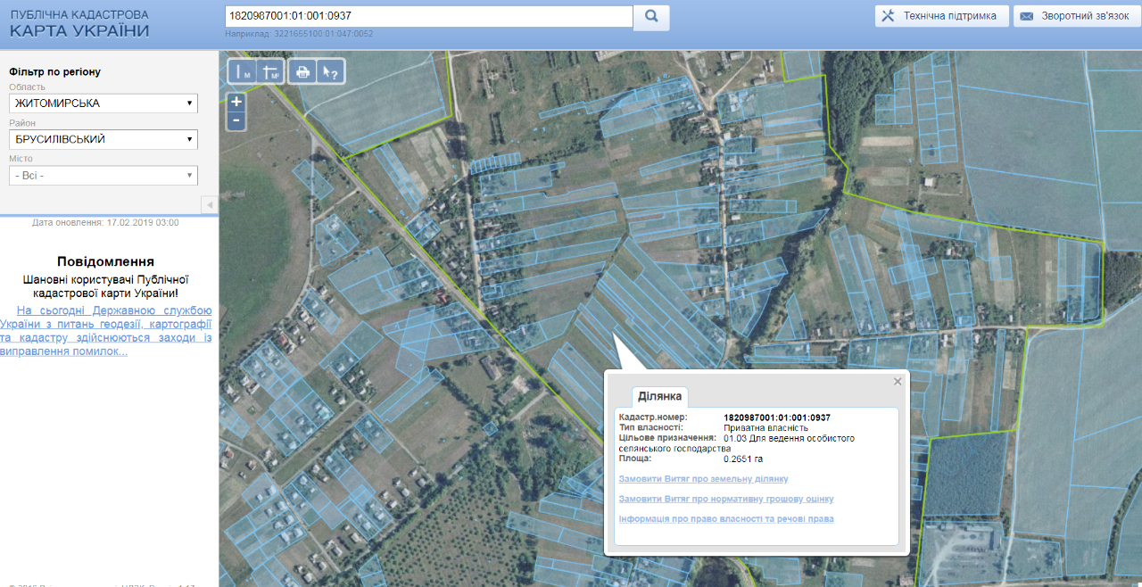Click cadastral number 1820987001:01:001:0937 in popup
Viewport: 1142px width, 587px height.
click(777, 418)
